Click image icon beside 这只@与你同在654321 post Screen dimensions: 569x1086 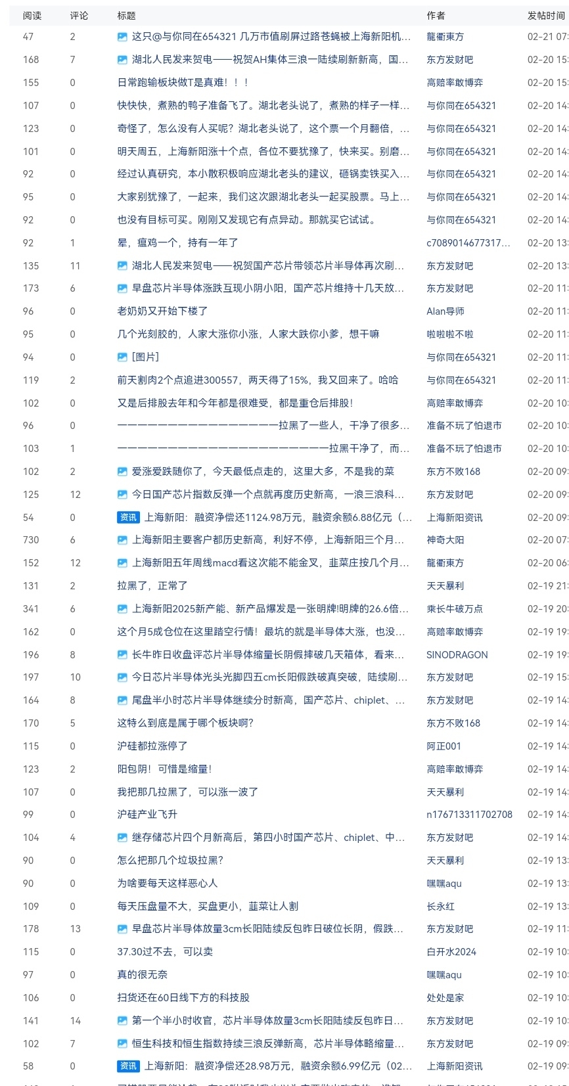click(x=122, y=37)
